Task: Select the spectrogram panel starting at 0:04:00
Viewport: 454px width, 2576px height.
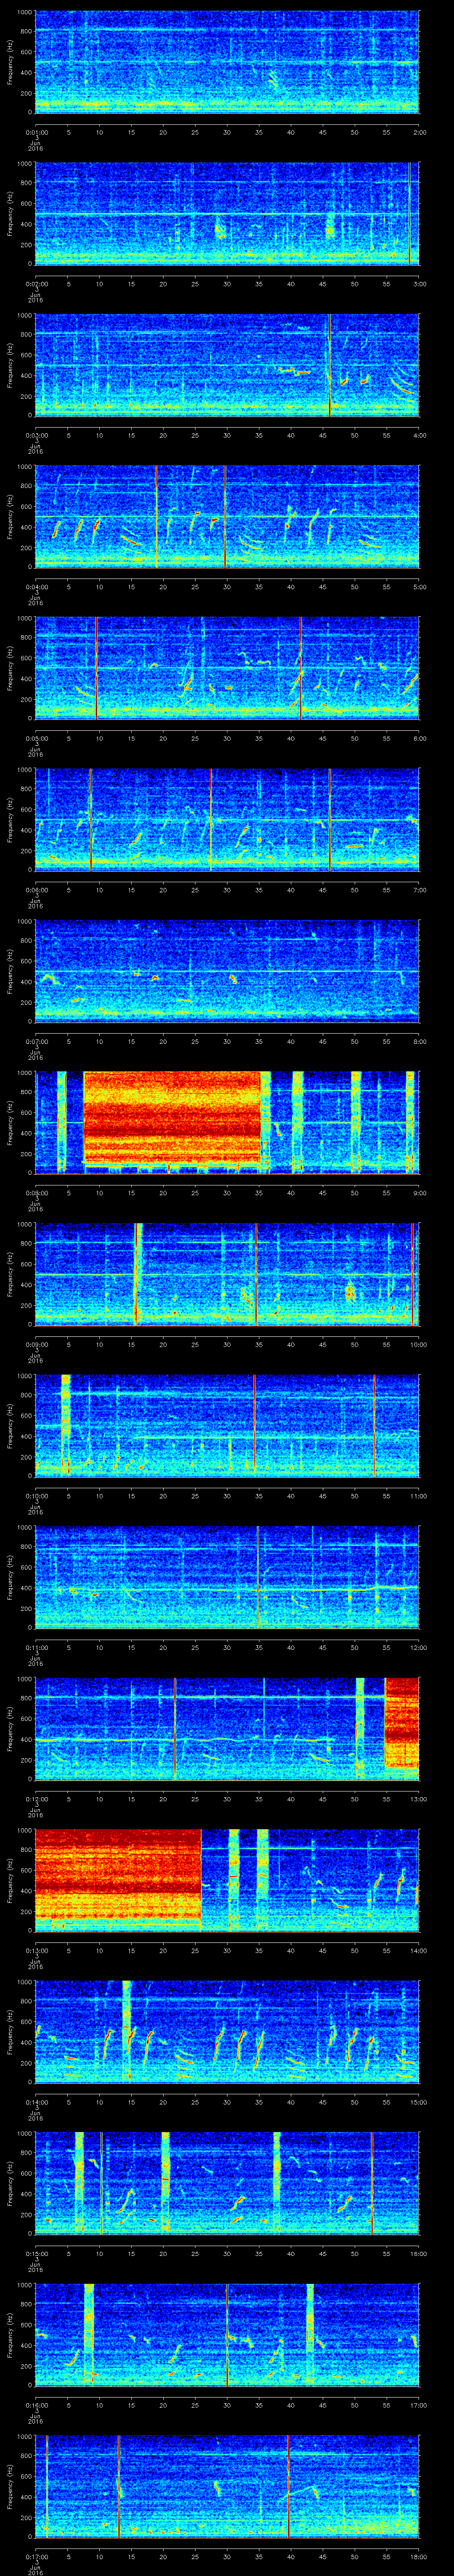Action: pyautogui.click(x=227, y=517)
